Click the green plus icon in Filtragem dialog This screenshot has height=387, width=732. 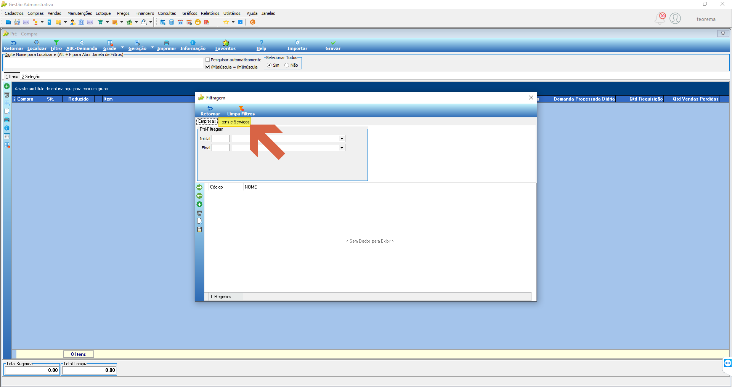tap(199, 204)
